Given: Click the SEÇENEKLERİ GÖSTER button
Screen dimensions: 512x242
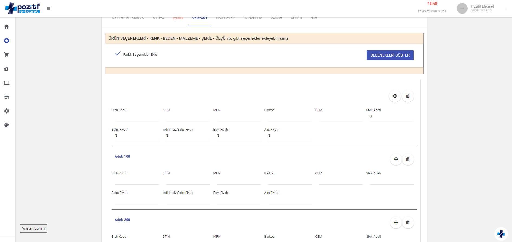Looking at the screenshot, I should click(x=390, y=55).
